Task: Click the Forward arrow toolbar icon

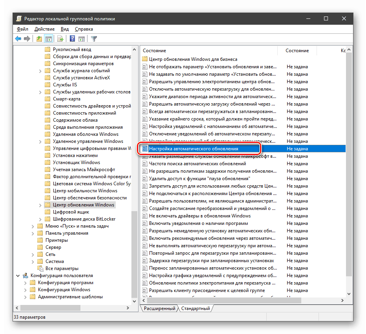Action: click(27, 38)
